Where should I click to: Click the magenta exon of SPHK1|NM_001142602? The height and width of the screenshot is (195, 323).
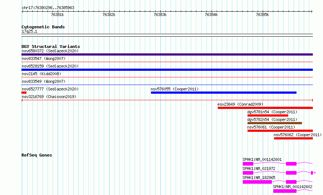click(285, 191)
